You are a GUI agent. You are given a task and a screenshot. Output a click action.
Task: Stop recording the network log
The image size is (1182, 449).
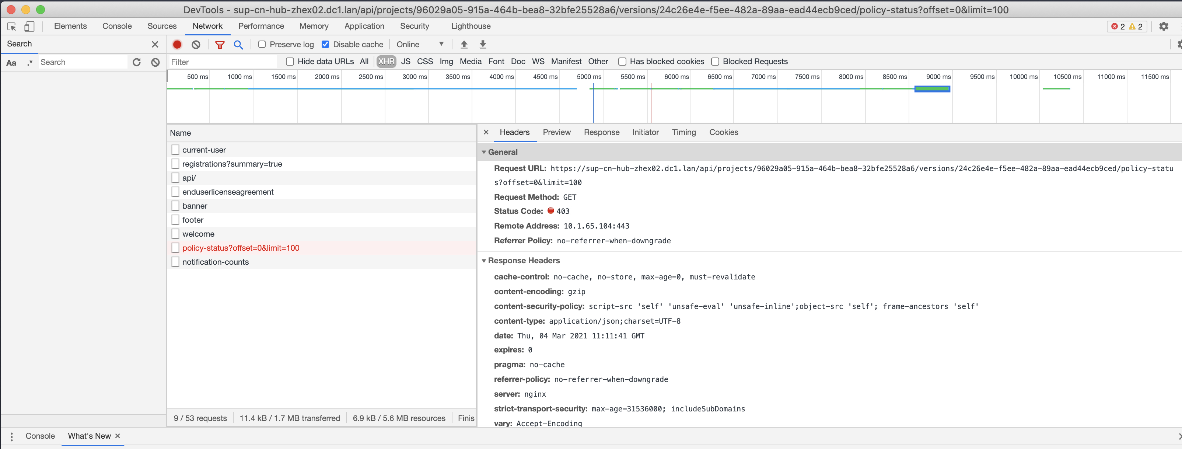pyautogui.click(x=176, y=45)
